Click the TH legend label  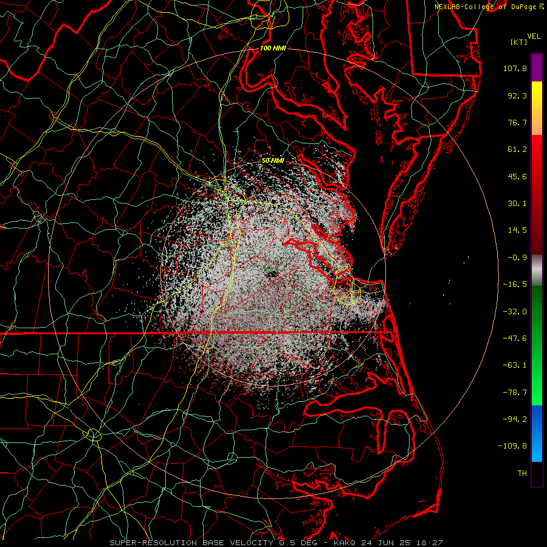pos(522,473)
